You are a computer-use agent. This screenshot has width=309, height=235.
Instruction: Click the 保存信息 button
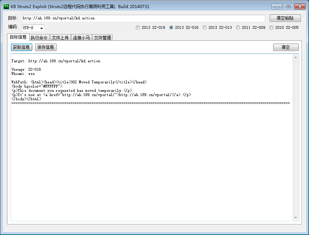click(46, 47)
